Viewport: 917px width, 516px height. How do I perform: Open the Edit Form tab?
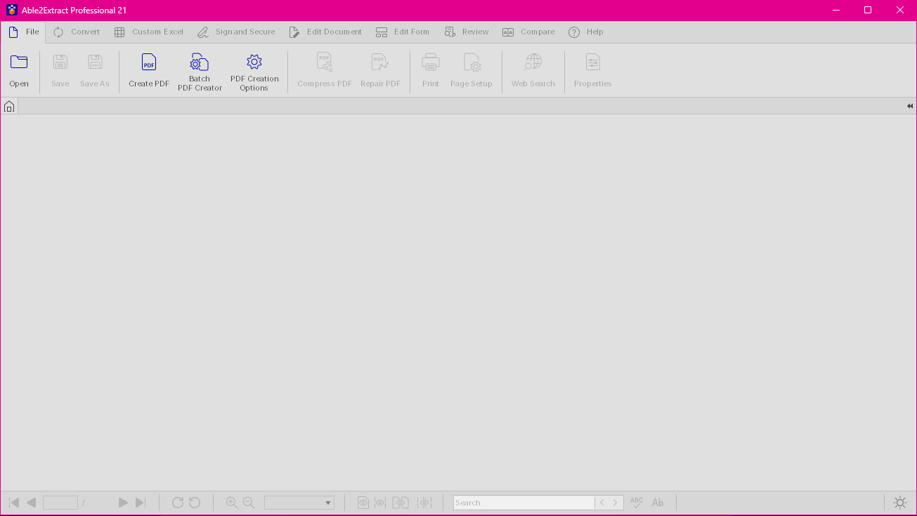click(x=403, y=32)
